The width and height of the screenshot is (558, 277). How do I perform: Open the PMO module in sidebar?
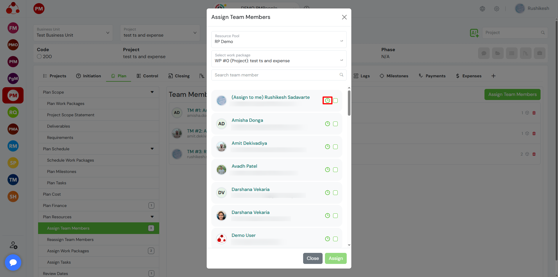(13, 45)
